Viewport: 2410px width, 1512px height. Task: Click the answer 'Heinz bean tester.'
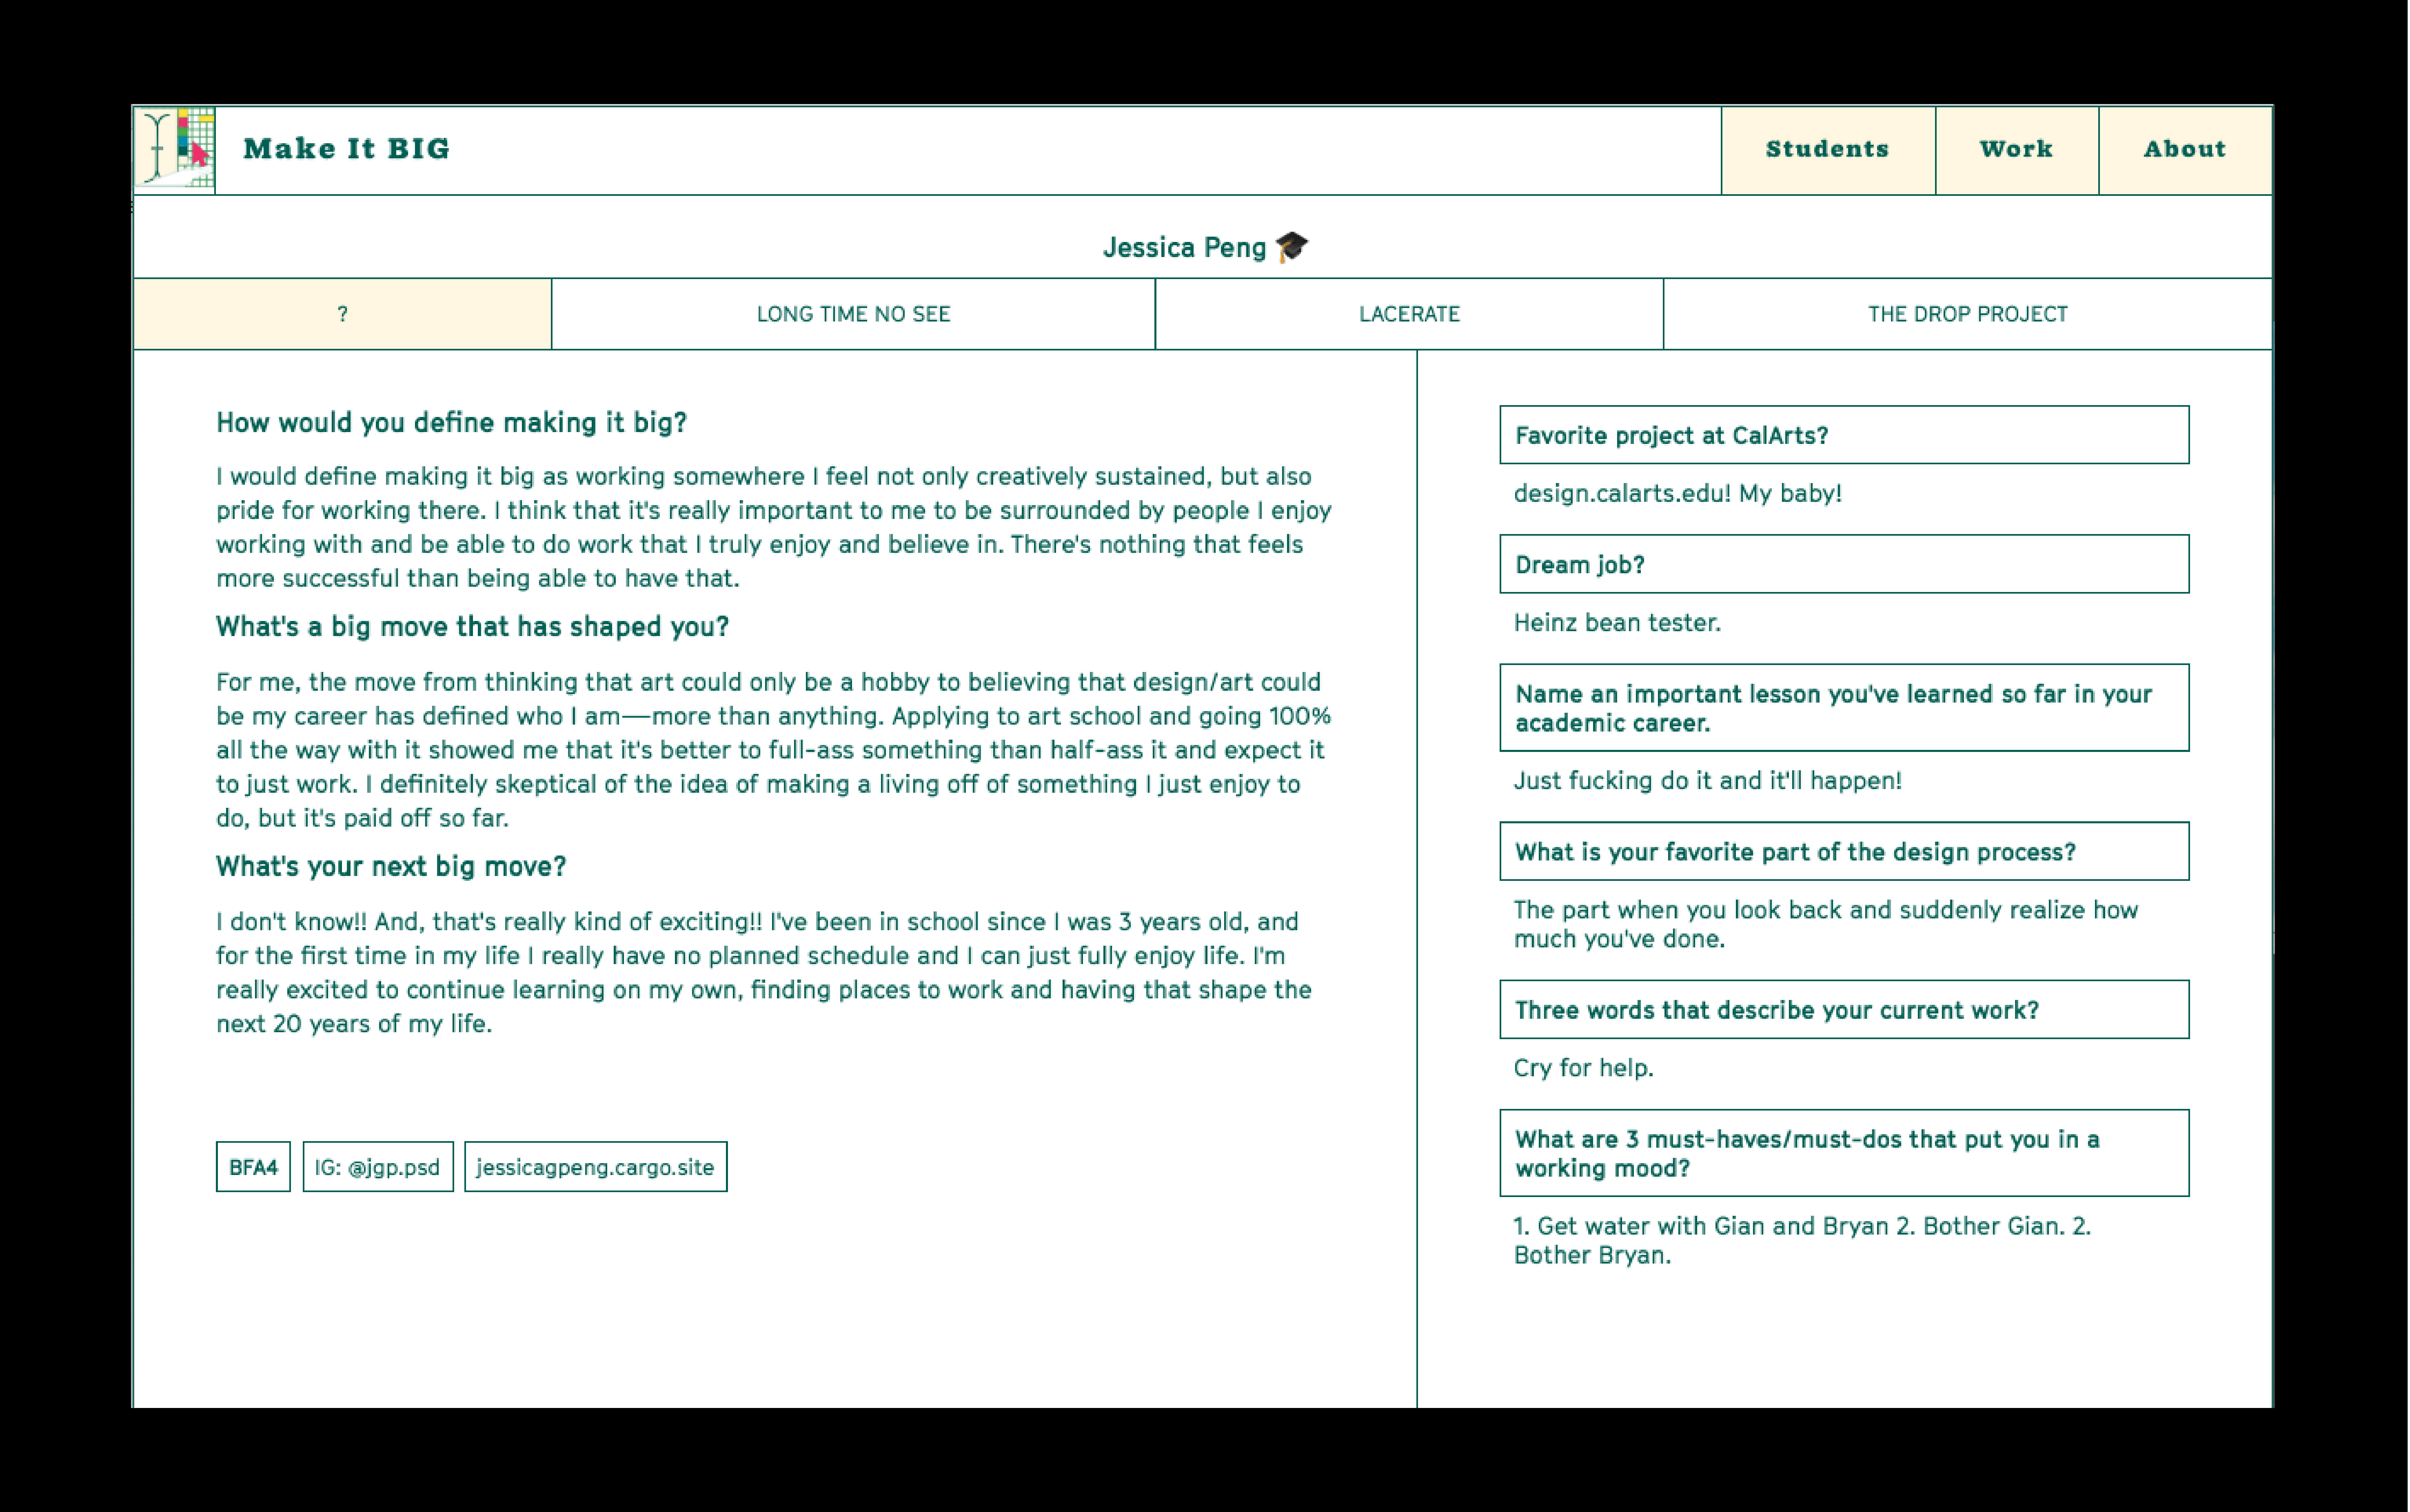point(1617,623)
